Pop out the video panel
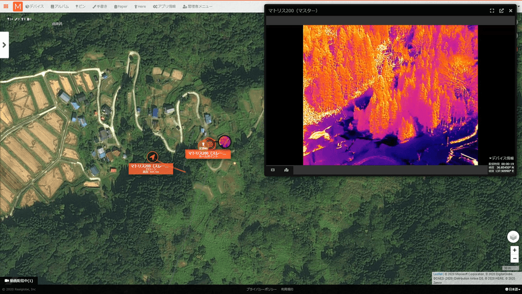This screenshot has width=522, height=294. tap(501, 11)
